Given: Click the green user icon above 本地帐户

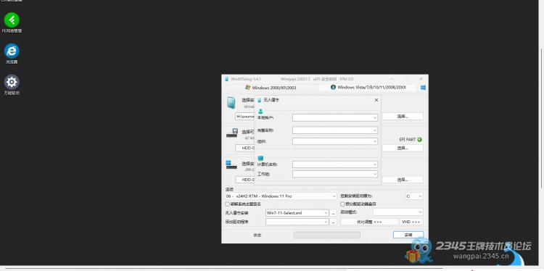Looking at the screenshot, I should pyautogui.click(x=260, y=112).
